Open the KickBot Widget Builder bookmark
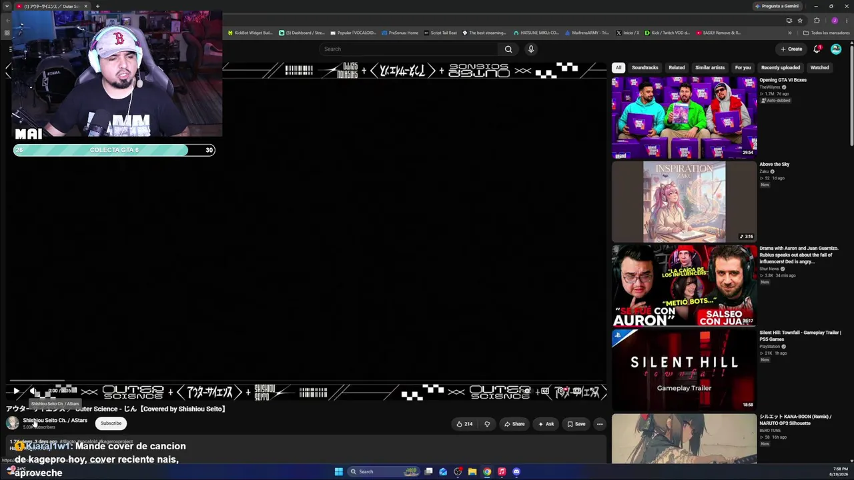 click(250, 33)
